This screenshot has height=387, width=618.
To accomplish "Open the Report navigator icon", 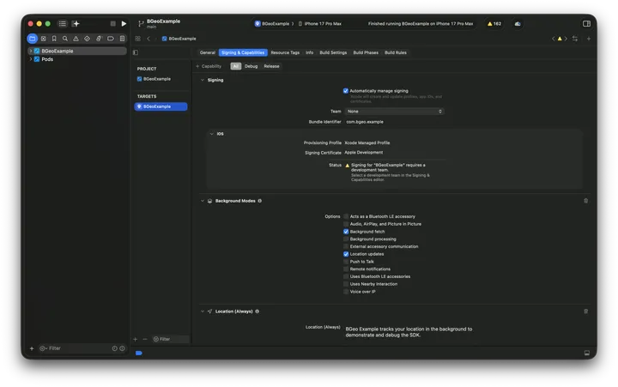I will (x=122, y=39).
